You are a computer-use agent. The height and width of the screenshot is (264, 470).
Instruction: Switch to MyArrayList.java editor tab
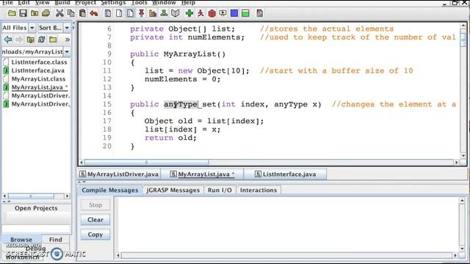point(202,175)
